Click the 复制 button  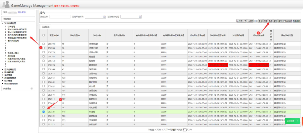[275, 21]
